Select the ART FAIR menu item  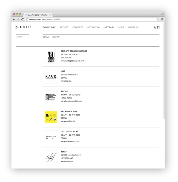[109, 27]
